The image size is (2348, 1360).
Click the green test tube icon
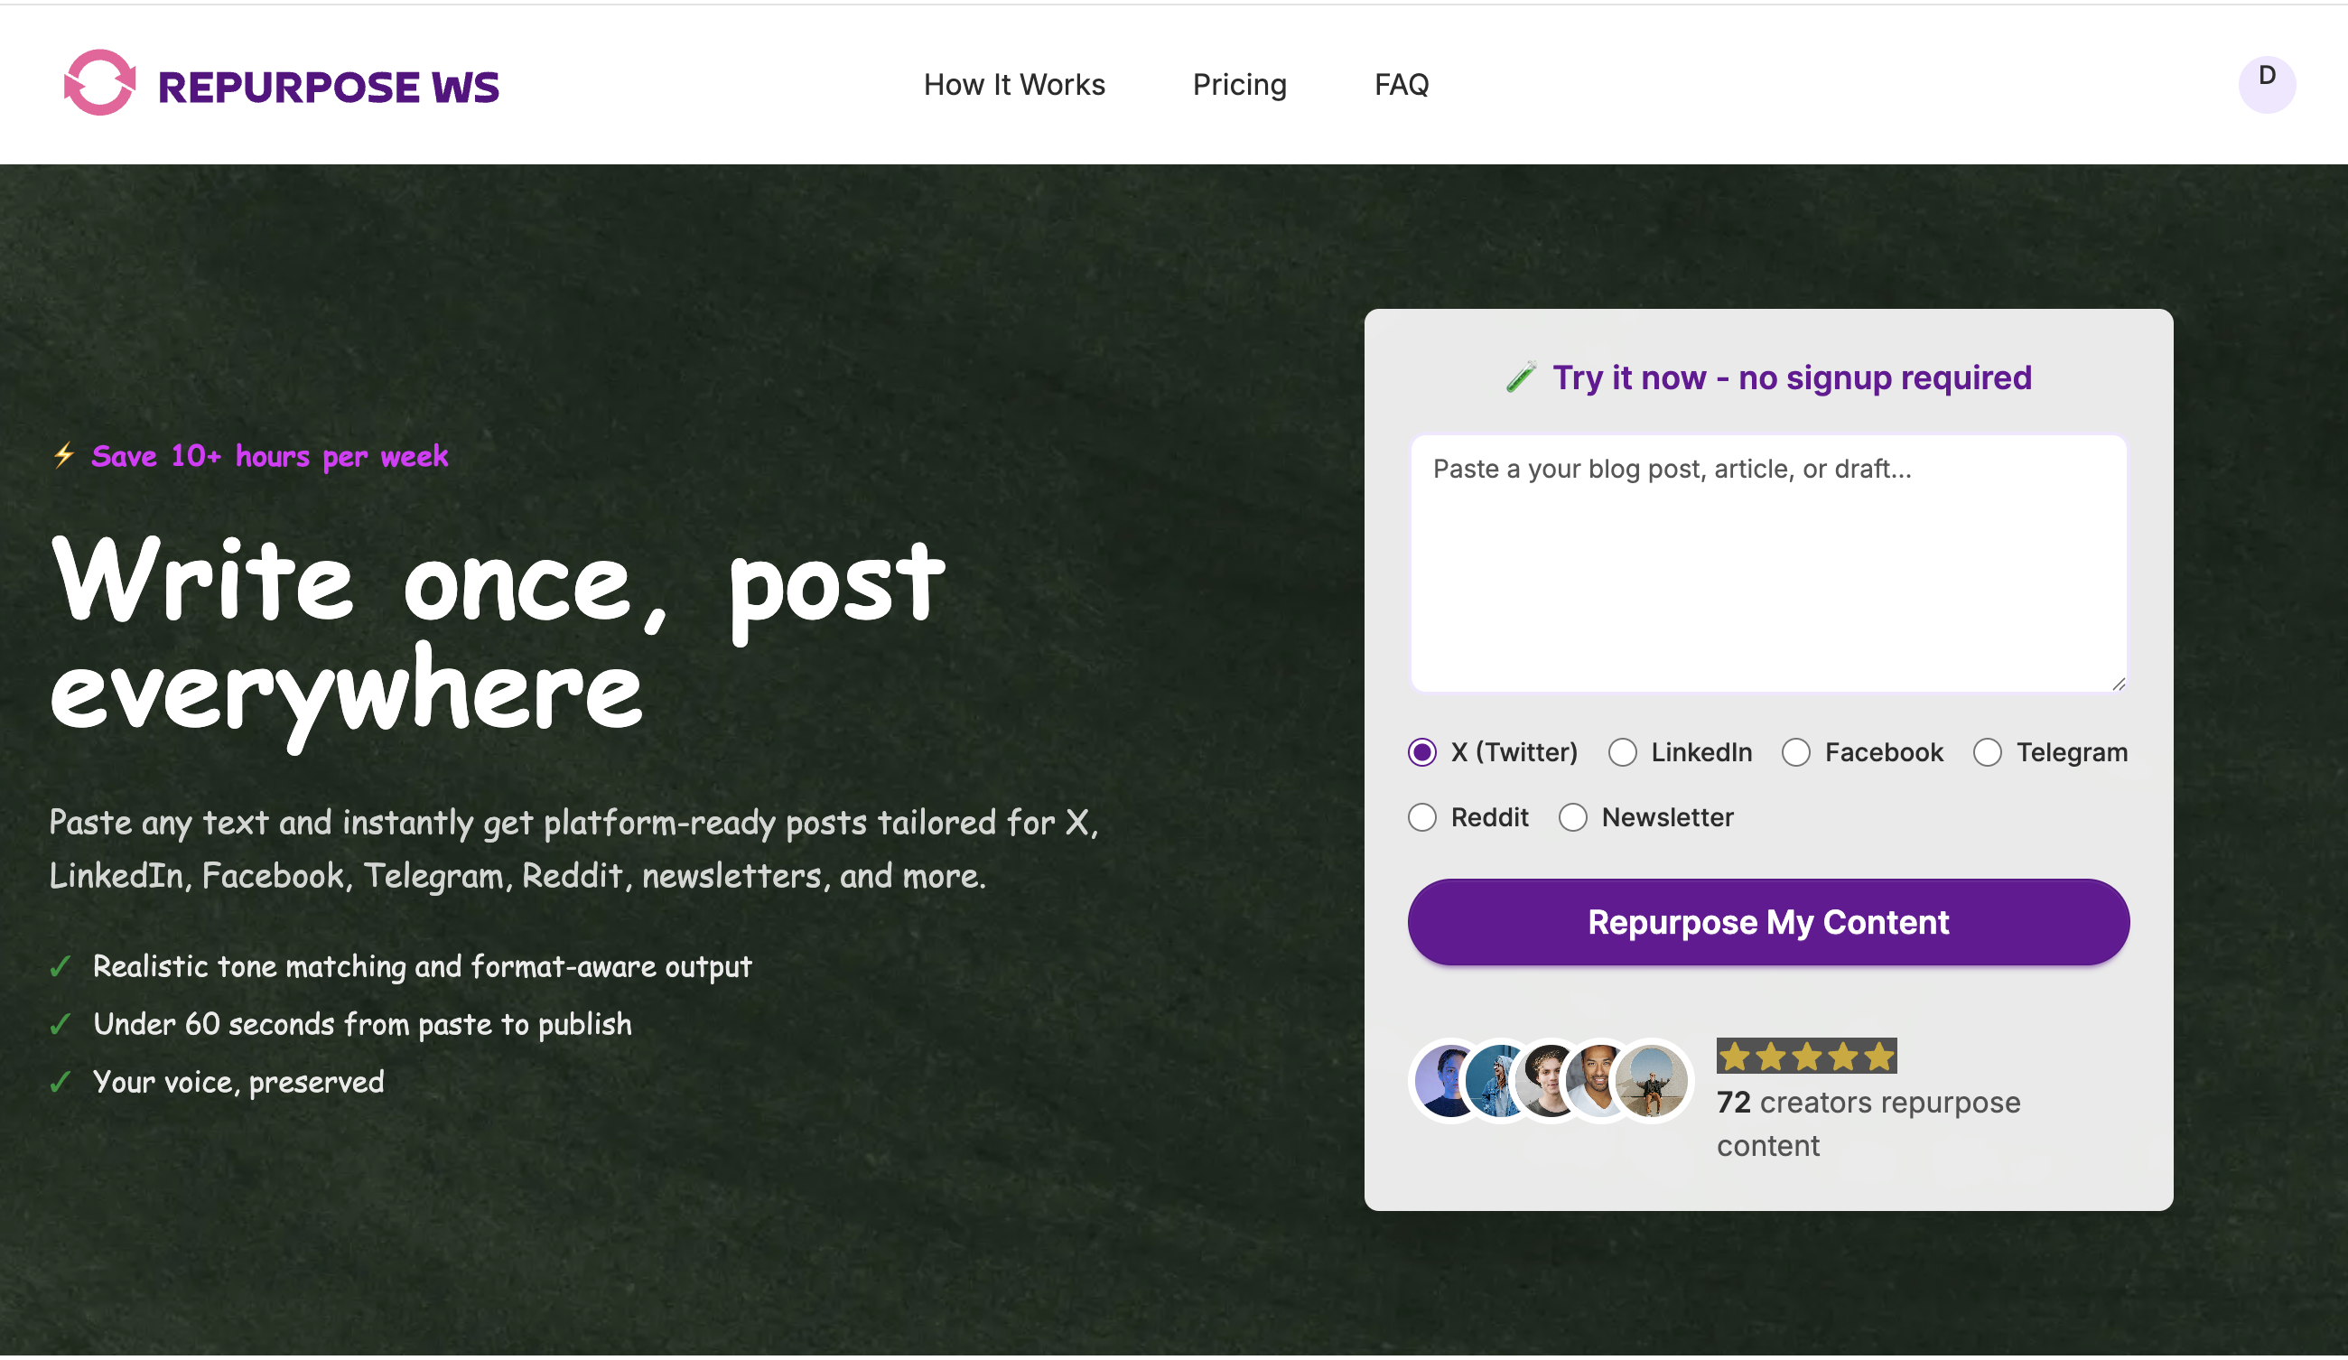click(1521, 377)
